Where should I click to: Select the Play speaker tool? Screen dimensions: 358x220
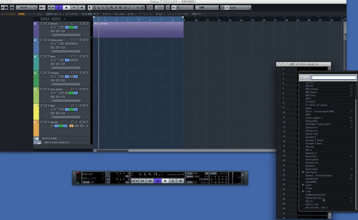[138, 8]
